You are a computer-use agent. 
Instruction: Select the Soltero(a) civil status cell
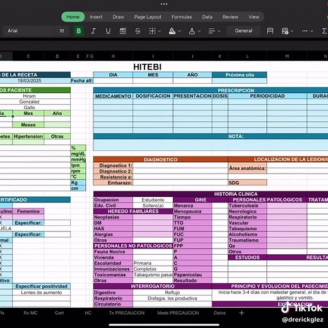pos(153,206)
